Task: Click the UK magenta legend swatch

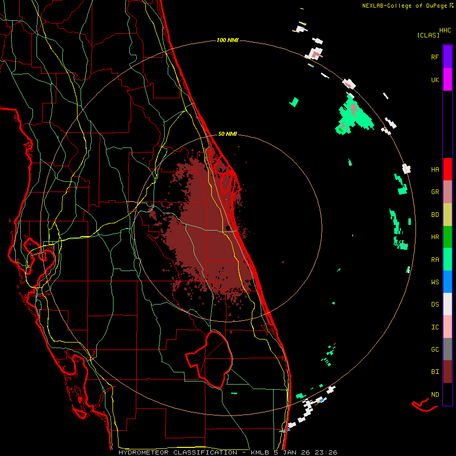Action: pos(447,80)
